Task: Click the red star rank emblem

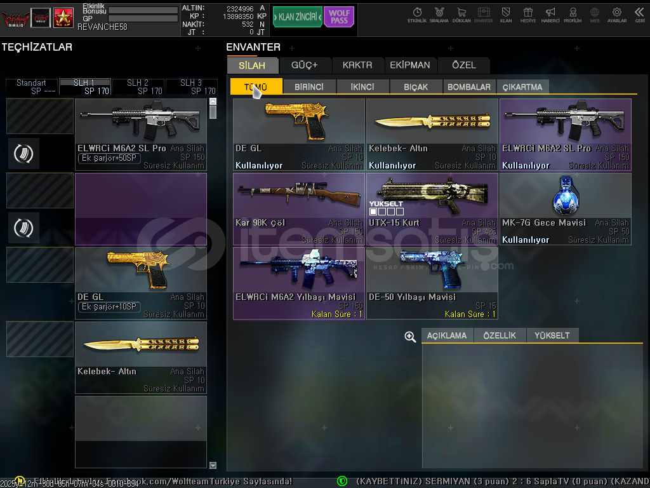Action: pos(63,18)
